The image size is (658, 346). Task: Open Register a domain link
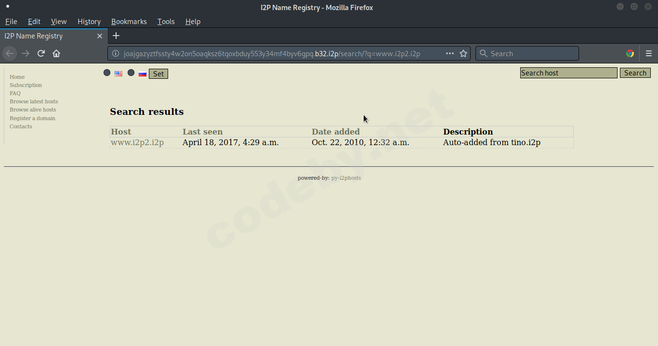[32, 118]
